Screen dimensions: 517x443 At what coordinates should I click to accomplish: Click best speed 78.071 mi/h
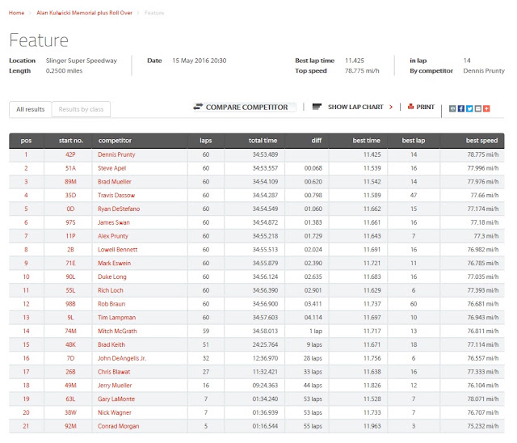coord(483,399)
